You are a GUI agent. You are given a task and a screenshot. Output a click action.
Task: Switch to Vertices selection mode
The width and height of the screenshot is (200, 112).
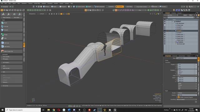tap(46, 7)
